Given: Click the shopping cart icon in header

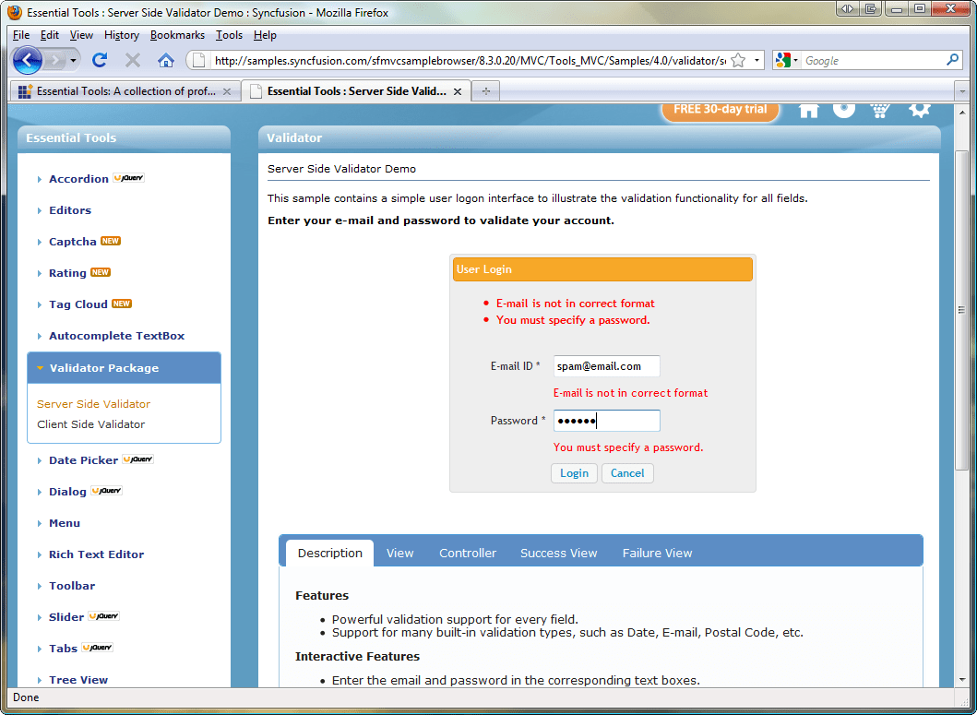Looking at the screenshot, I should click(880, 111).
